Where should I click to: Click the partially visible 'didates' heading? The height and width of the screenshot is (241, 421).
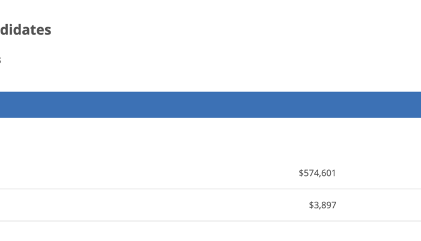(25, 30)
